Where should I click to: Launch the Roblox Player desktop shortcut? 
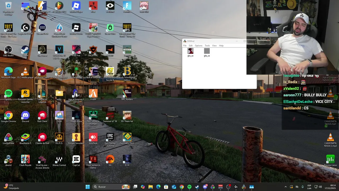click(76, 7)
